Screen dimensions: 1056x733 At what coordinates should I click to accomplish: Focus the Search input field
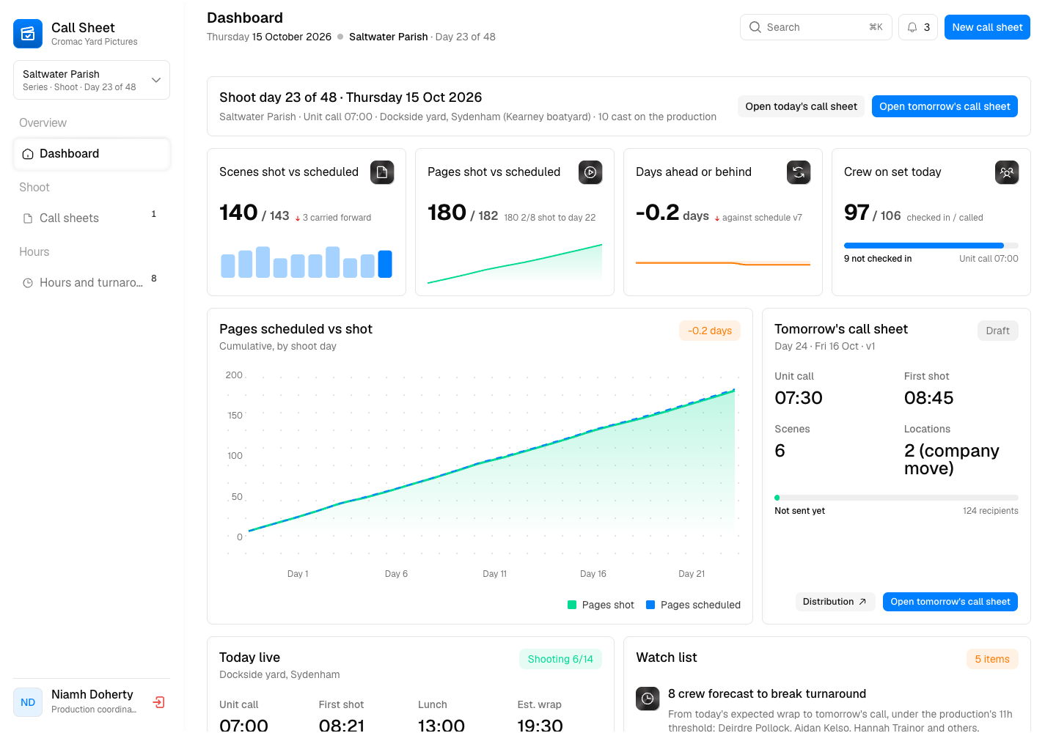[815, 27]
